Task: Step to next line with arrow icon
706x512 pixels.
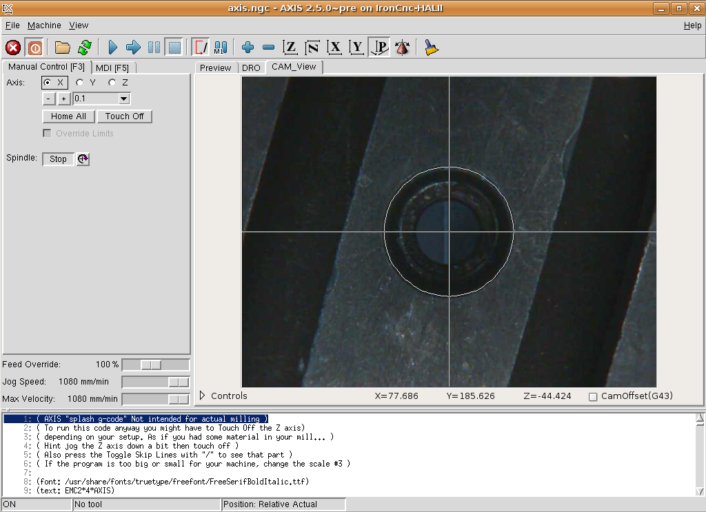Action: coord(133,48)
